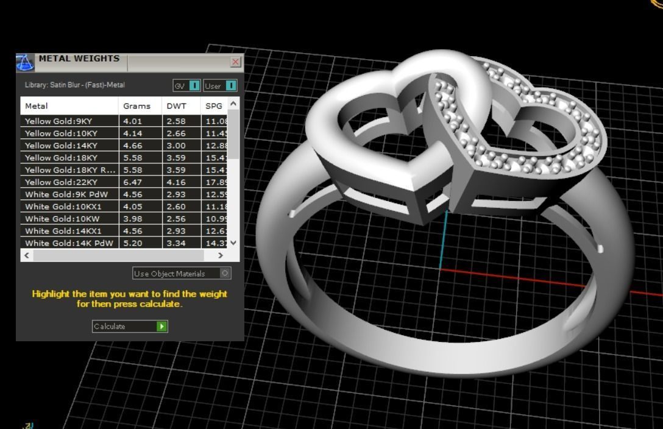
Task: Select the White Gold:9K PdW row
Action: click(x=124, y=194)
